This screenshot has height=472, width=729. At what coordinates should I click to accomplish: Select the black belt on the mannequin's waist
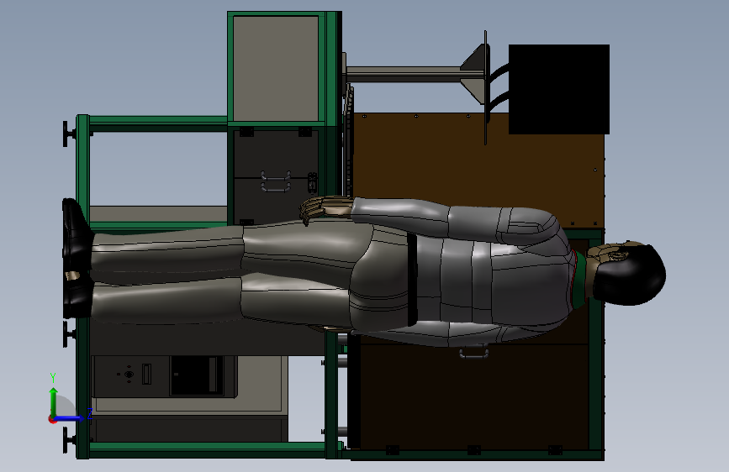pos(412,279)
